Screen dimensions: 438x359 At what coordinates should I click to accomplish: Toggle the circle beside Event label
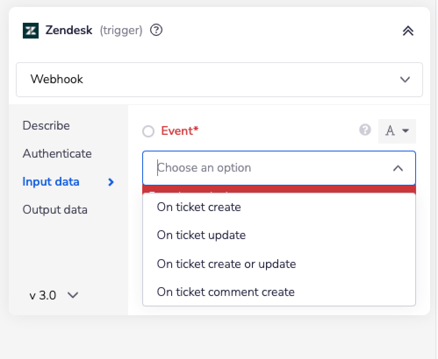pyautogui.click(x=148, y=131)
